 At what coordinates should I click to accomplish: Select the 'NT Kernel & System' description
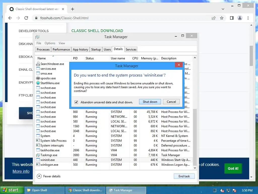(x=174, y=136)
